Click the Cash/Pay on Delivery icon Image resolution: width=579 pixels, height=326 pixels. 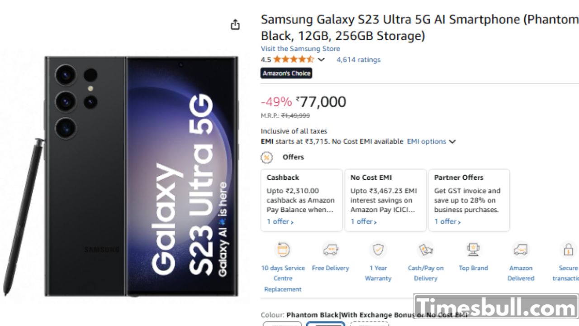point(426,249)
